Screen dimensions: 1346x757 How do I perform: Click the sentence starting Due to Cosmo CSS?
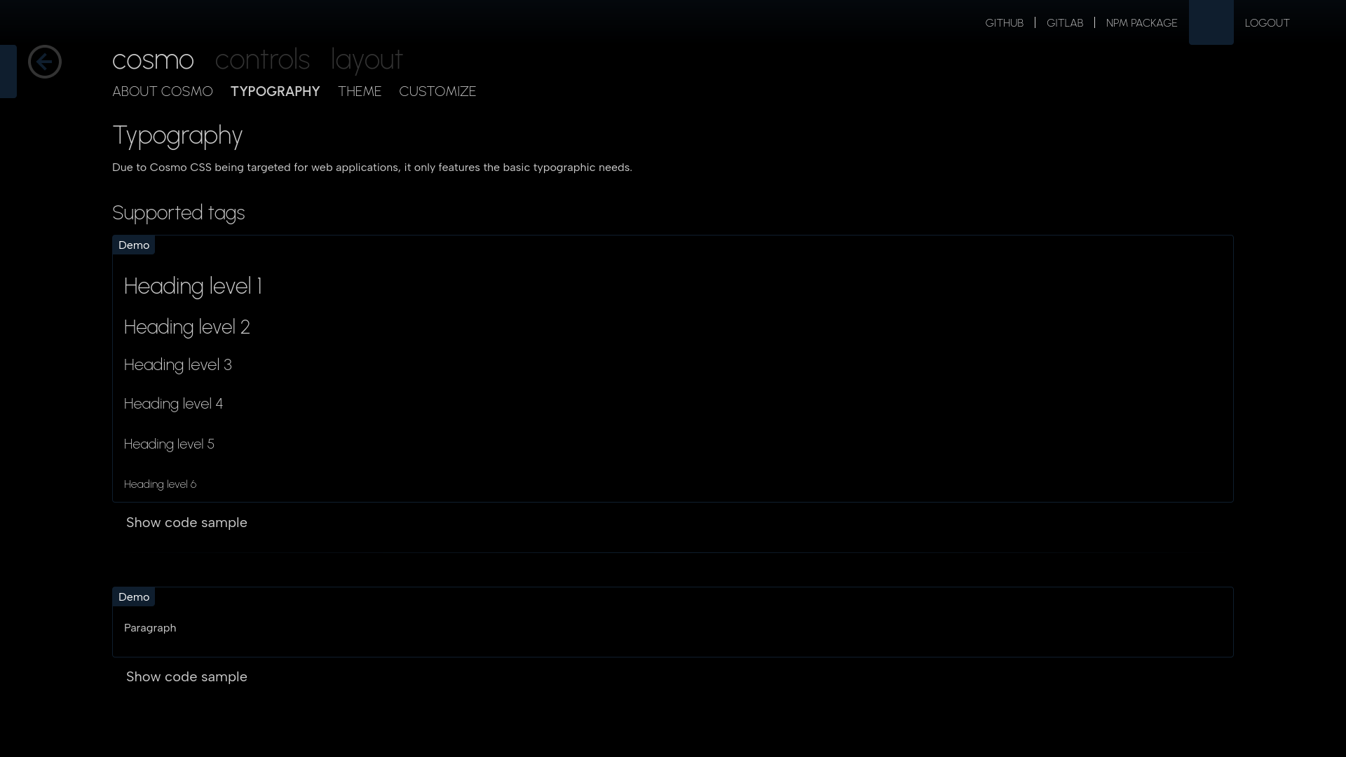(x=372, y=168)
